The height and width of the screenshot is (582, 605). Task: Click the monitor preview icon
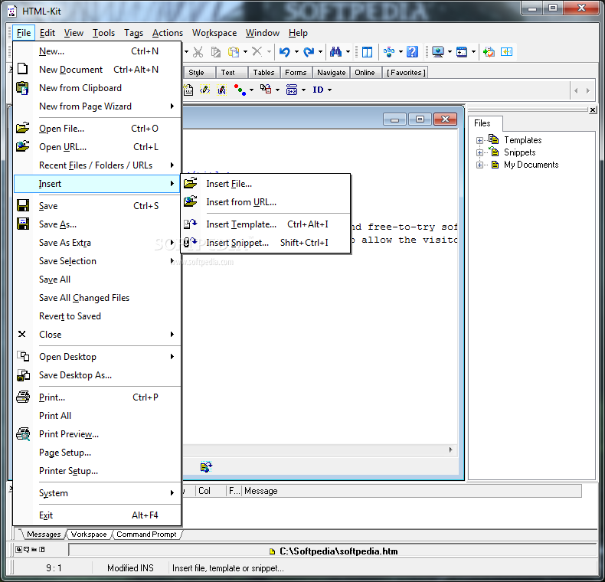(438, 52)
